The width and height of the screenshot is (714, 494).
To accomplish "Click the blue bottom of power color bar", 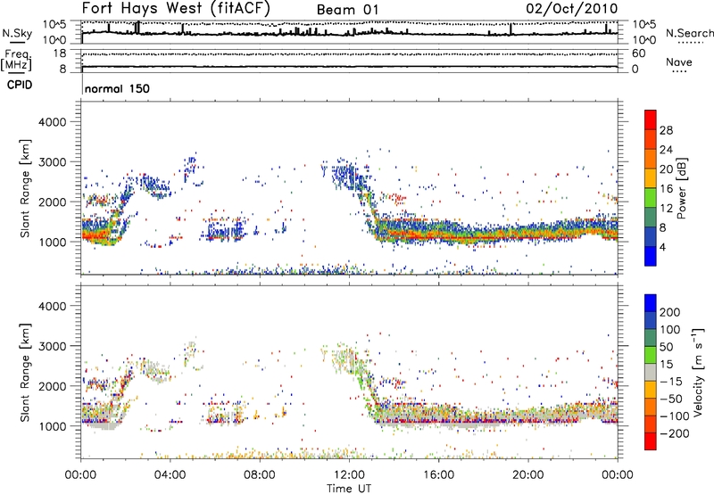I will click(x=651, y=256).
